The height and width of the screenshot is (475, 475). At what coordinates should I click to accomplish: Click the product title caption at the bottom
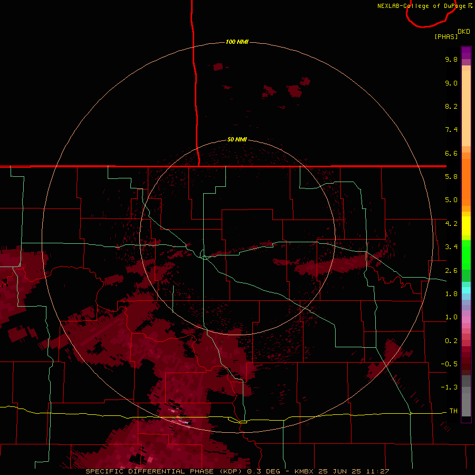[x=237, y=471]
